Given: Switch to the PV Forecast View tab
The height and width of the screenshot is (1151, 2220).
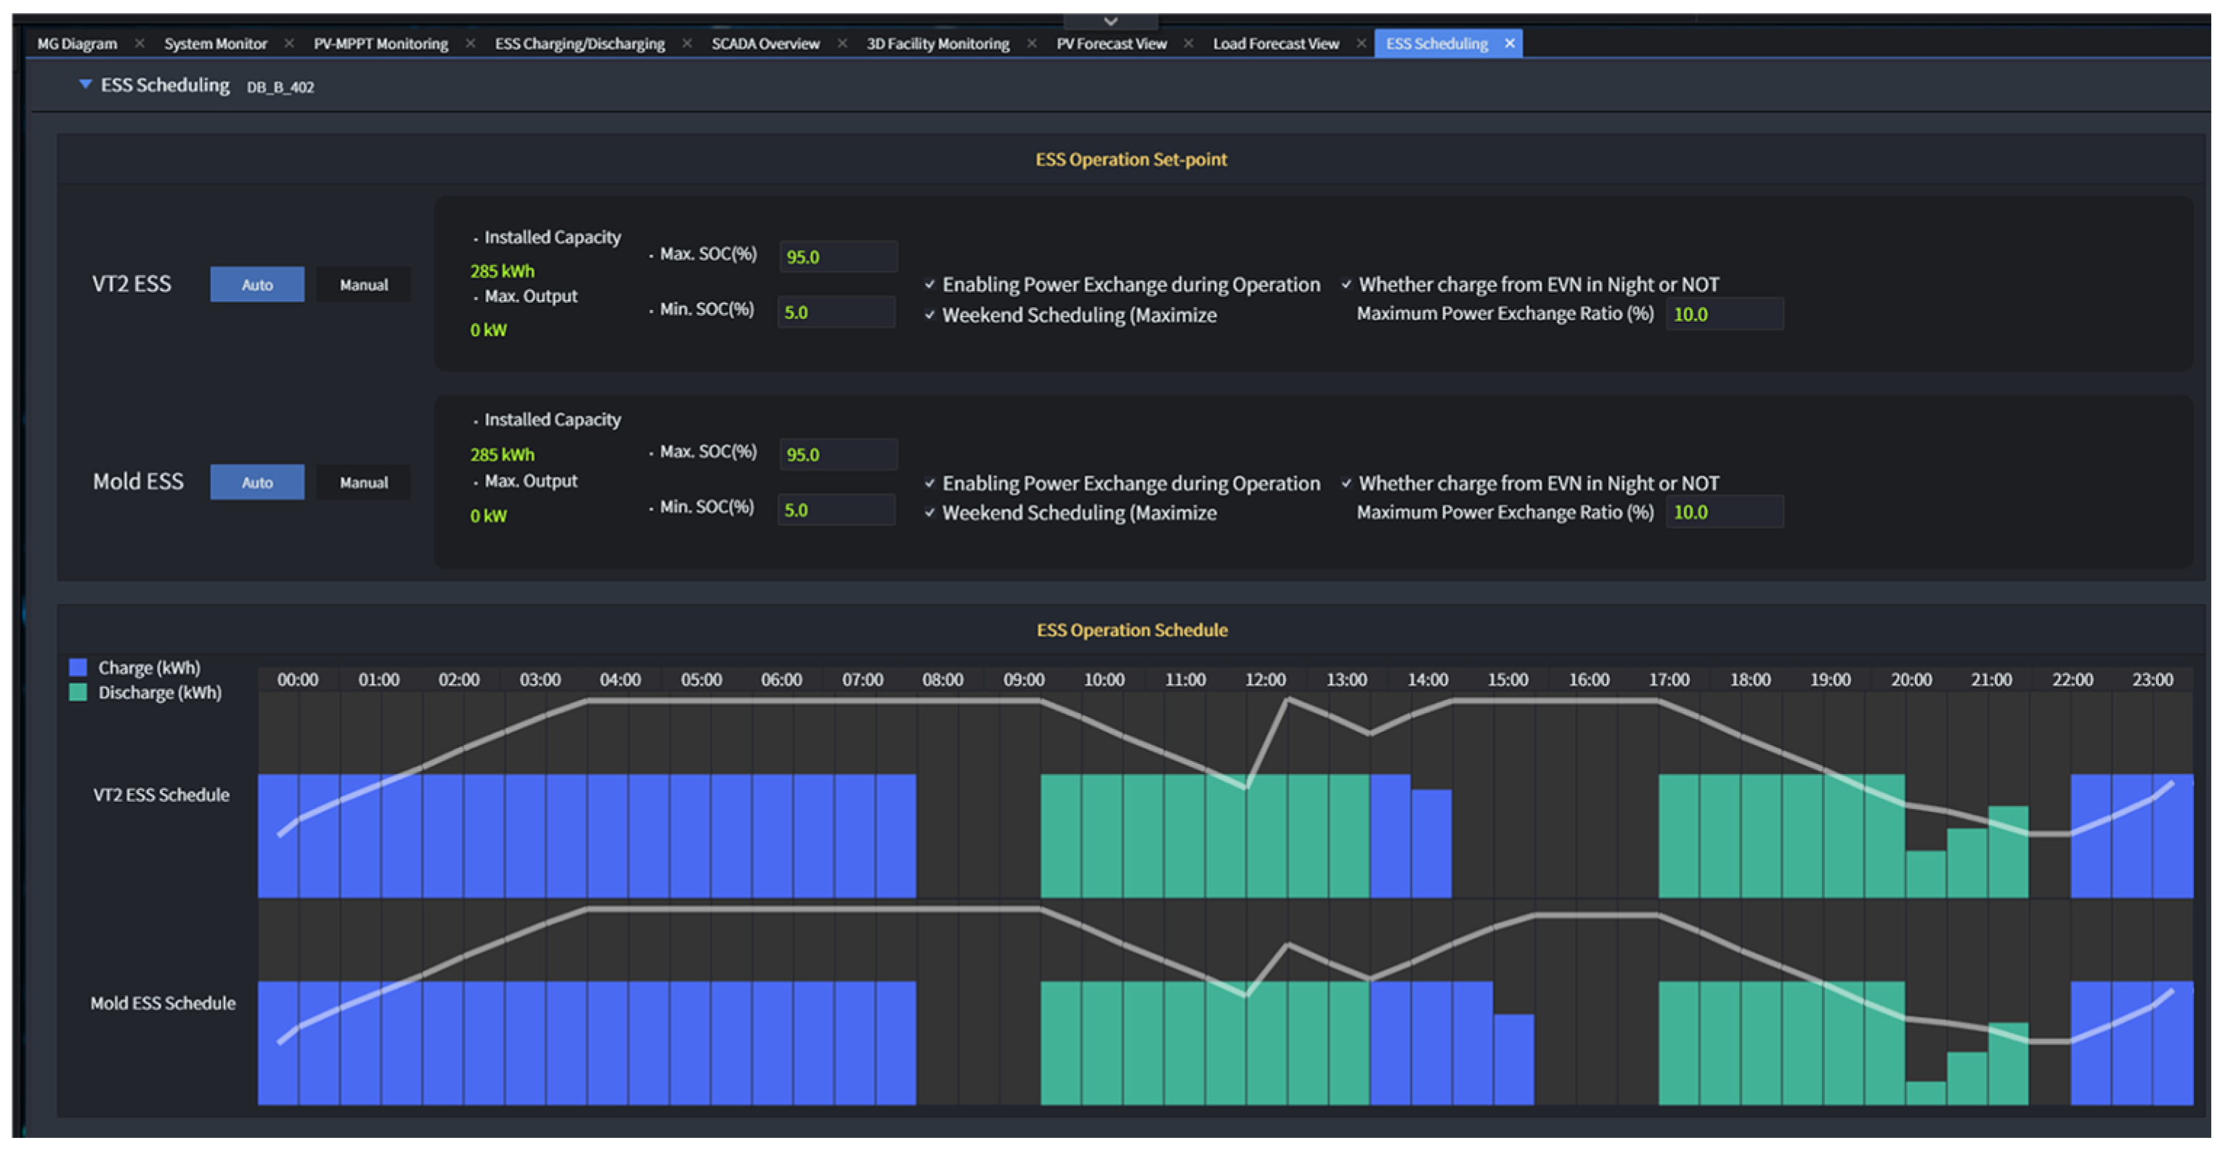Looking at the screenshot, I should tap(1111, 43).
